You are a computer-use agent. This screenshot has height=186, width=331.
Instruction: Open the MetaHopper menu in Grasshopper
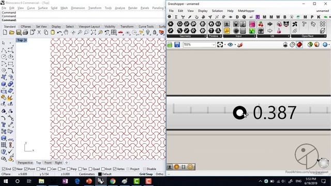coord(246,11)
